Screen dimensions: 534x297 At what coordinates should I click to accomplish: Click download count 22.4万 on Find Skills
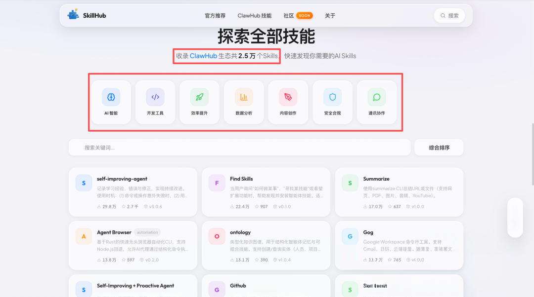click(x=240, y=207)
